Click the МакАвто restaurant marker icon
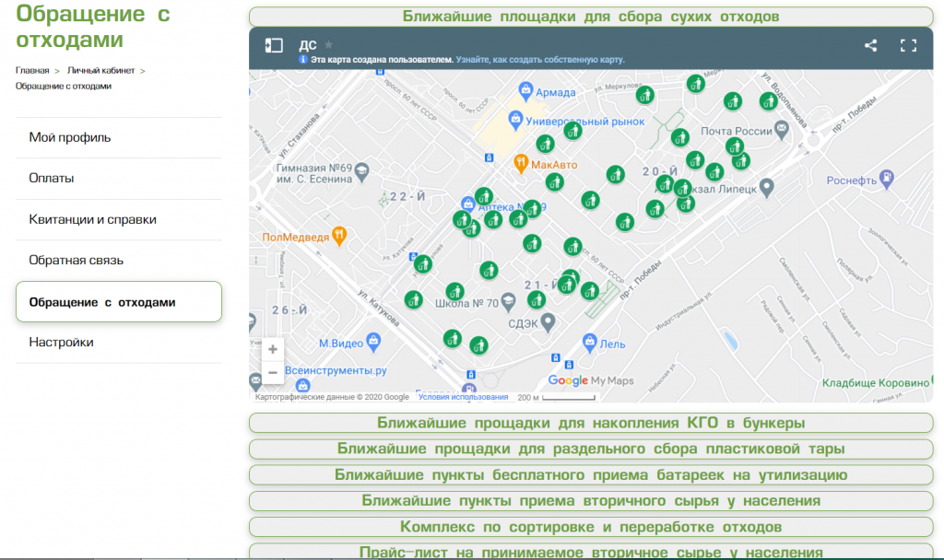 521,163
